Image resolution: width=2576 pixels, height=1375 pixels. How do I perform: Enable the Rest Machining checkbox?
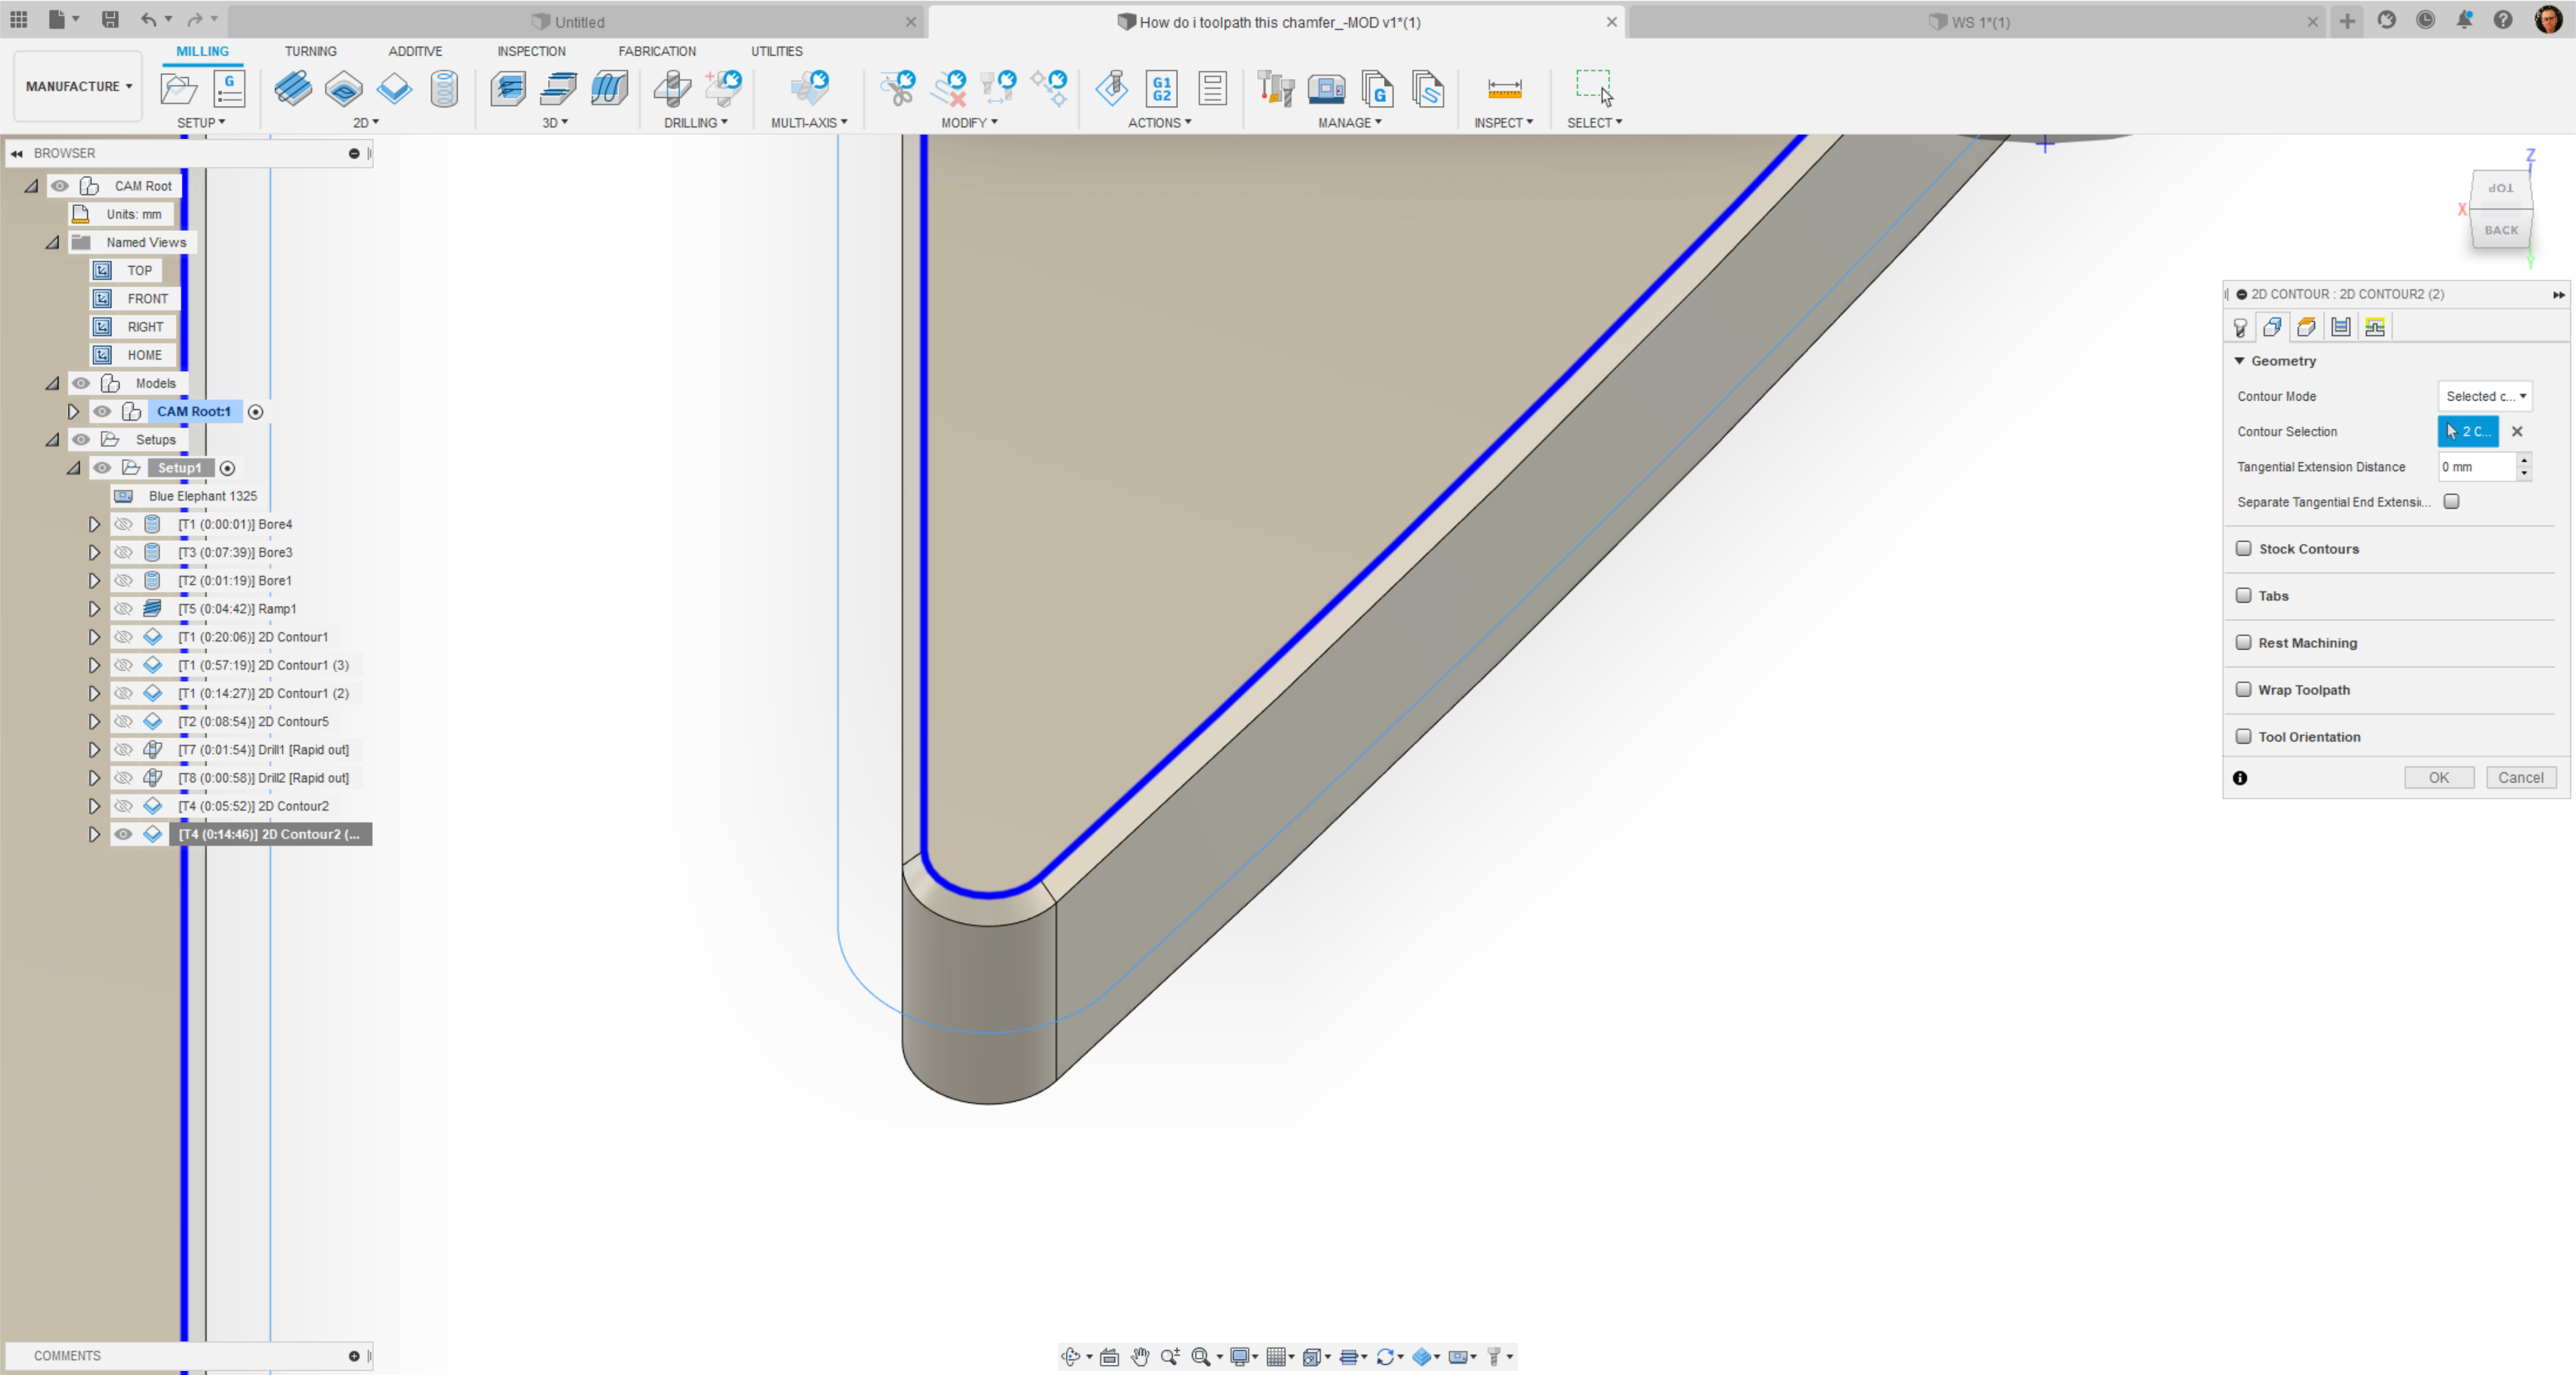coord(2244,642)
